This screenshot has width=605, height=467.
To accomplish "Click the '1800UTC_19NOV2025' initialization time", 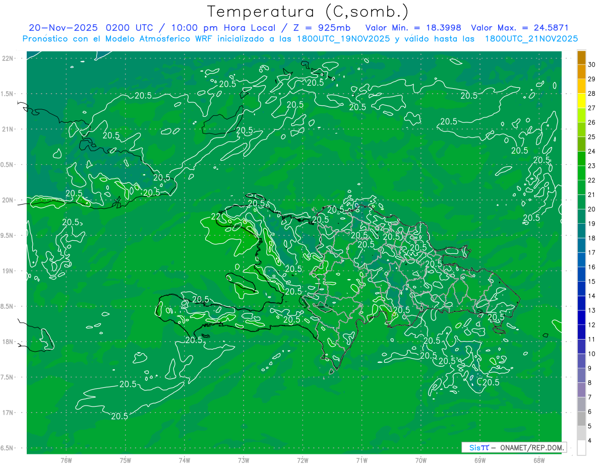I will [343, 39].
